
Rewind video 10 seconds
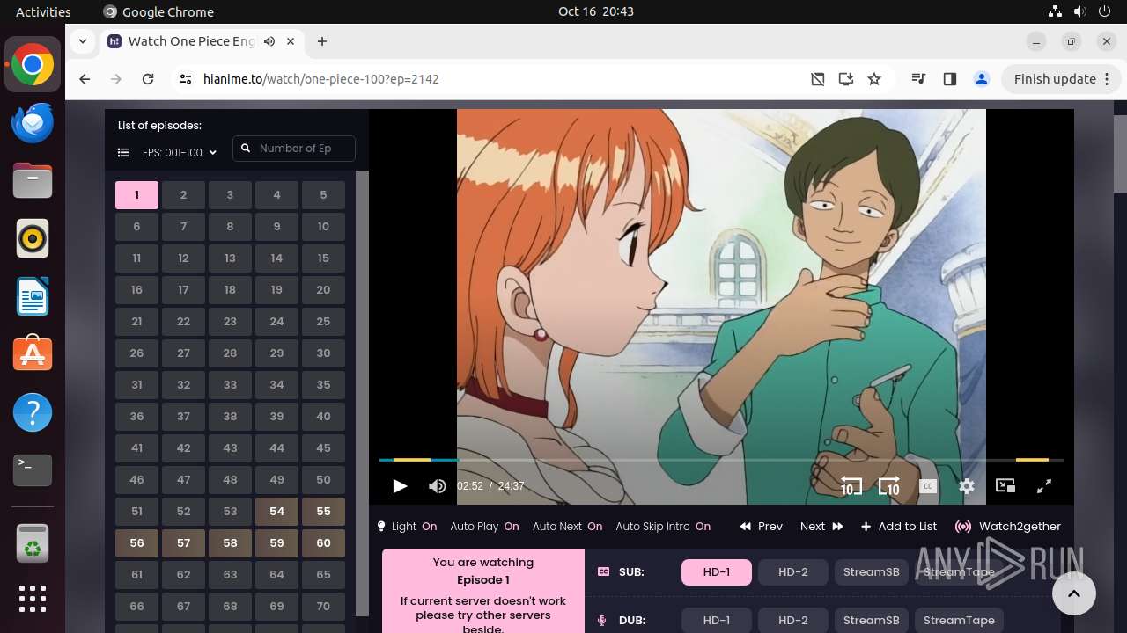coord(851,486)
